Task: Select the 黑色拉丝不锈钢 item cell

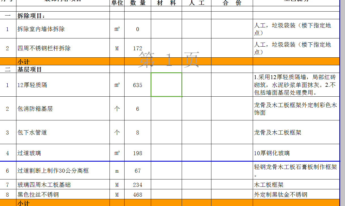Action: point(63,195)
